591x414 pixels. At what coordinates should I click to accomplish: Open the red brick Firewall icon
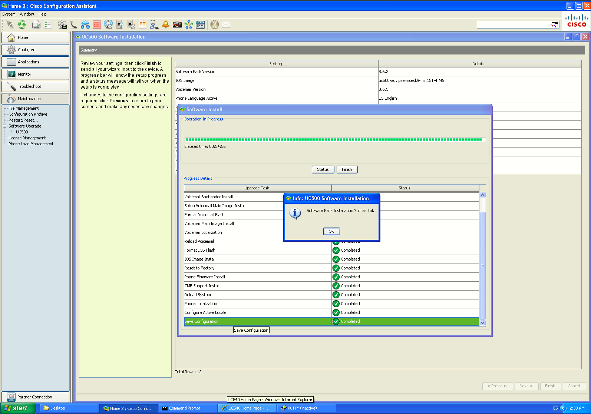click(x=97, y=24)
